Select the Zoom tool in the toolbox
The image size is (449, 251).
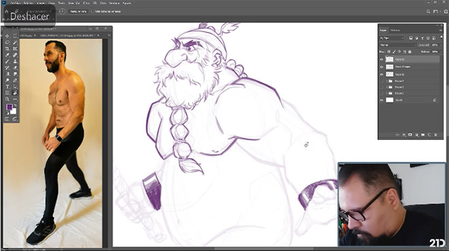click(x=7, y=99)
